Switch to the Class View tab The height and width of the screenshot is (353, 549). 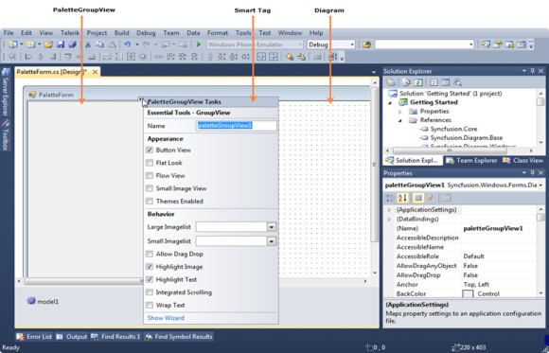(522, 160)
